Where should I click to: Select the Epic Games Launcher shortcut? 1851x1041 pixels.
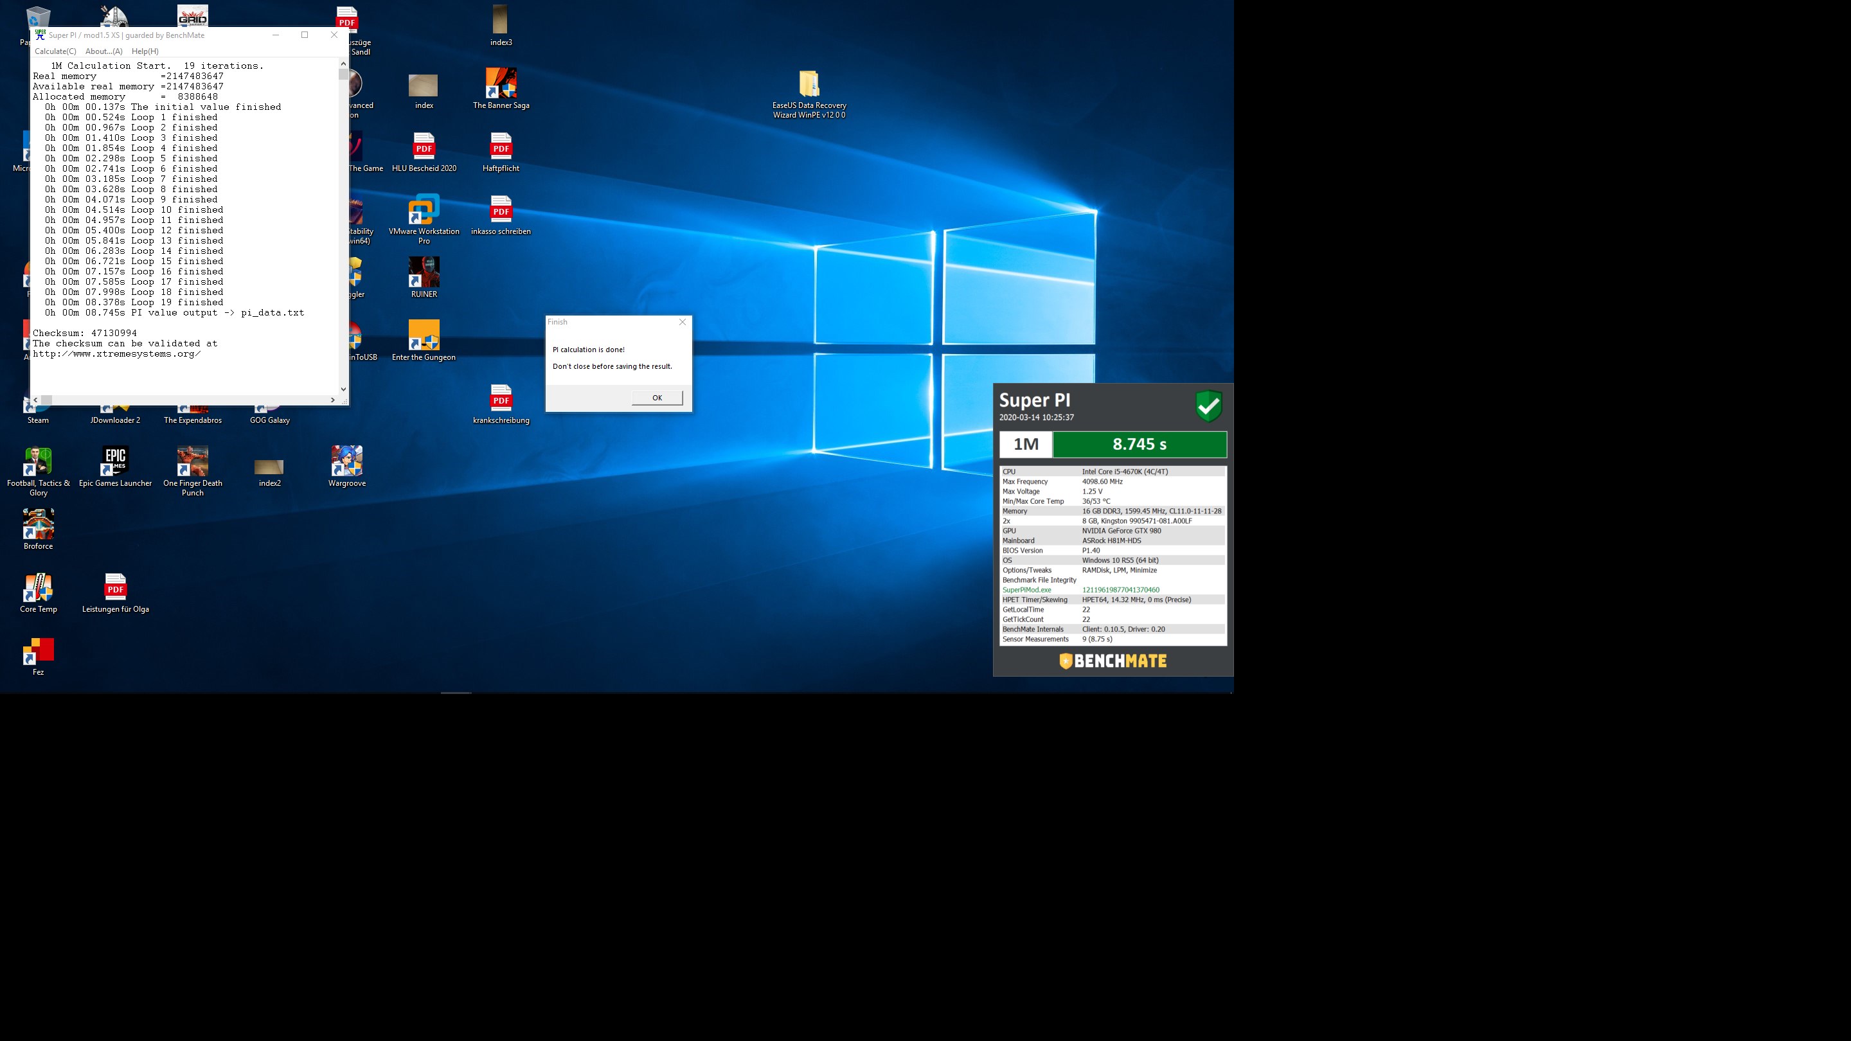tap(115, 467)
